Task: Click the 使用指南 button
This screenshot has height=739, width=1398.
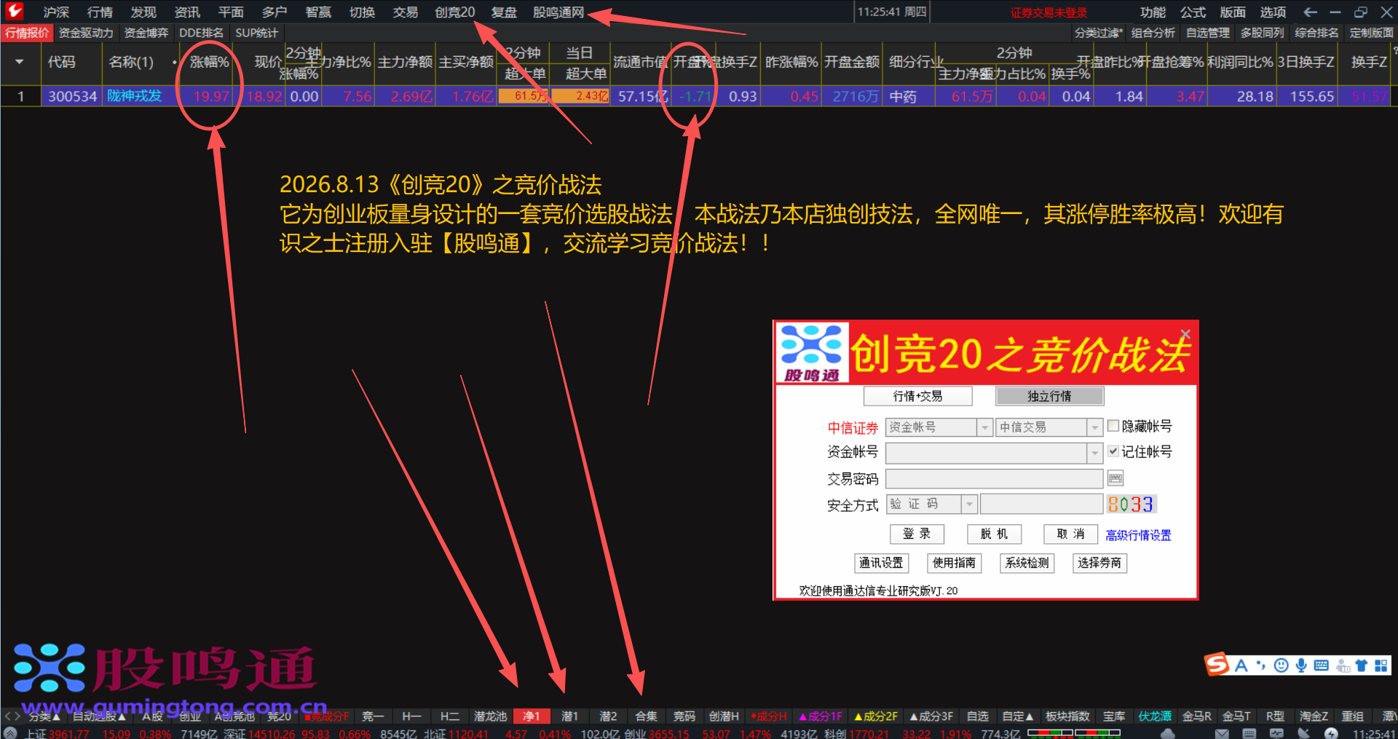Action: click(x=954, y=563)
